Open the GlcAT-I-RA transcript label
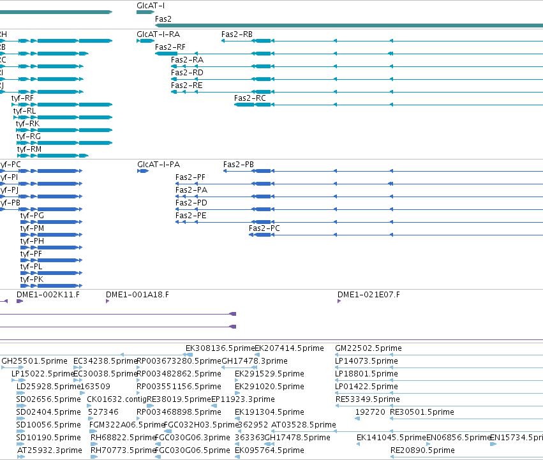Viewport: 543px width, 460px height. (x=158, y=34)
